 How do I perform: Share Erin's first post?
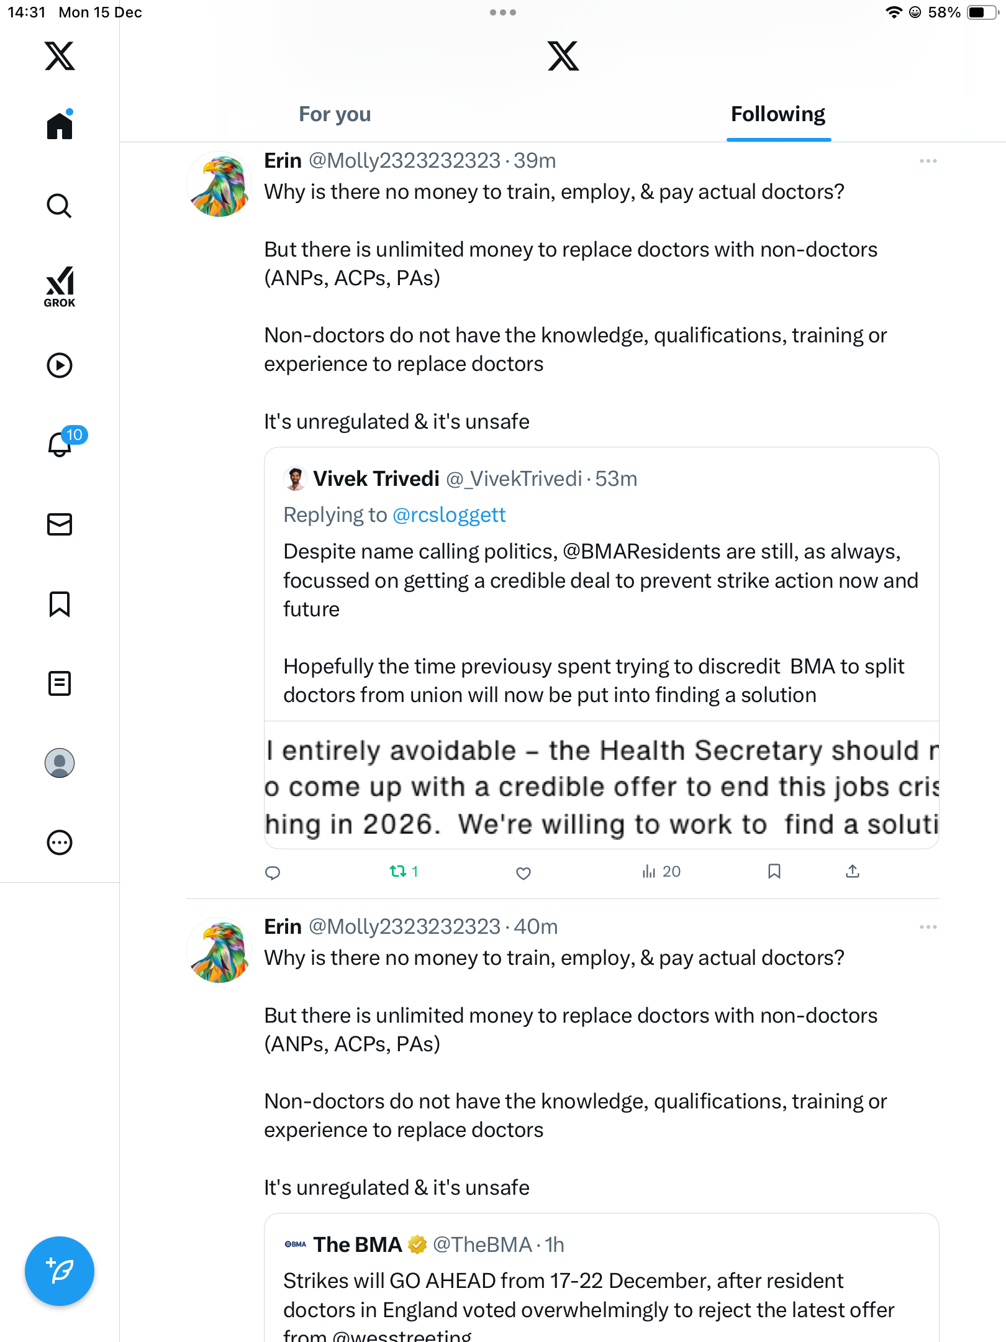click(x=853, y=872)
